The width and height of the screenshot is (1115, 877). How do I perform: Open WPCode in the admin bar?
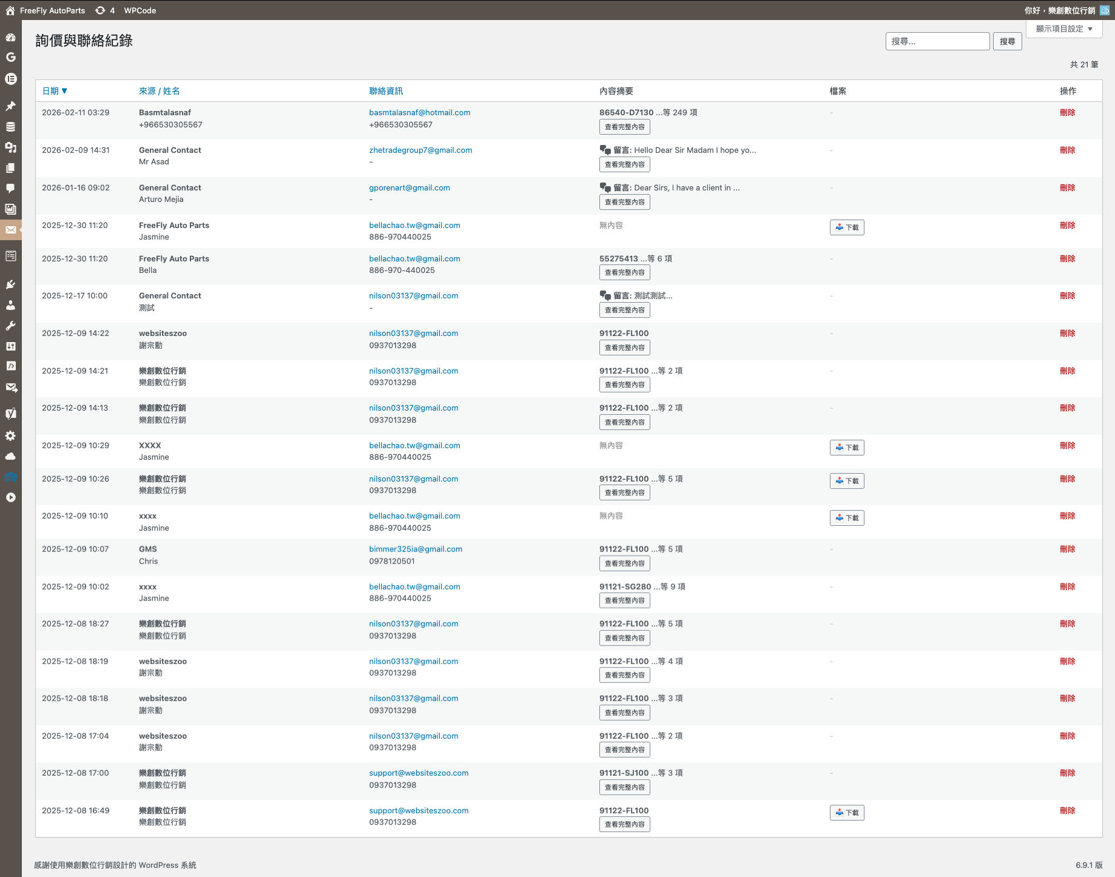point(140,10)
